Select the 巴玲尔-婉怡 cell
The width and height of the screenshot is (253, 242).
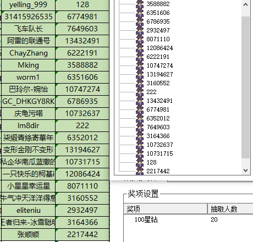point(28,89)
